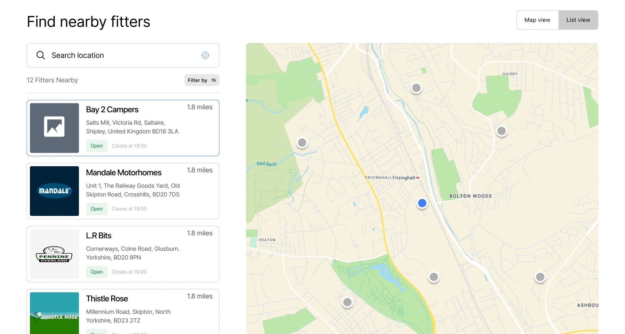The height and width of the screenshot is (334, 625).
Task: Click the magnifying glass search icon
Action: click(x=40, y=55)
